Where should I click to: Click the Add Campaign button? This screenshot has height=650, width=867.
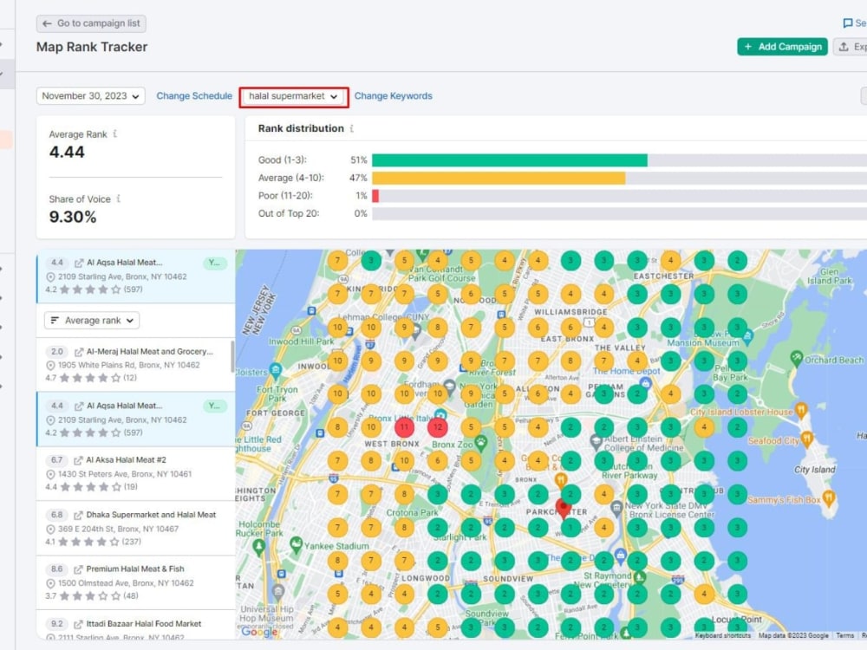(x=782, y=47)
